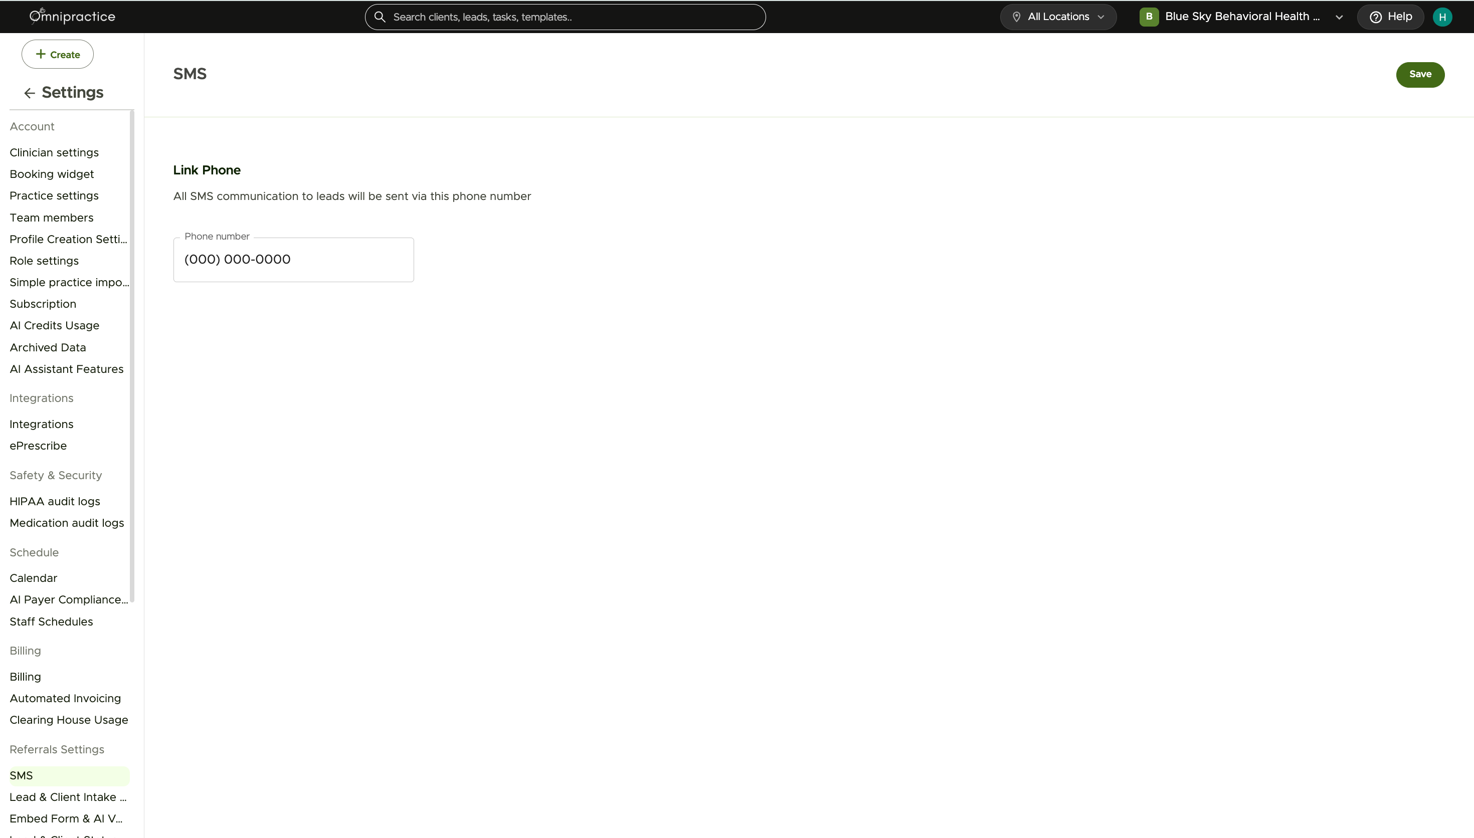Open Clinician settings in sidebar
This screenshot has width=1474, height=838.
(54, 152)
